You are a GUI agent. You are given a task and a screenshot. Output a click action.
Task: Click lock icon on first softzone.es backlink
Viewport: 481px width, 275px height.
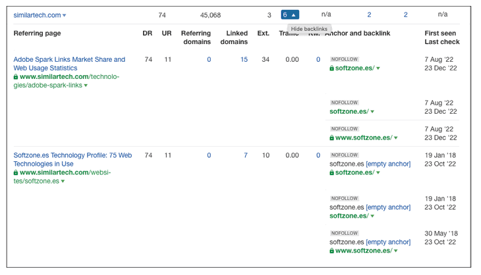pyautogui.click(x=332, y=68)
